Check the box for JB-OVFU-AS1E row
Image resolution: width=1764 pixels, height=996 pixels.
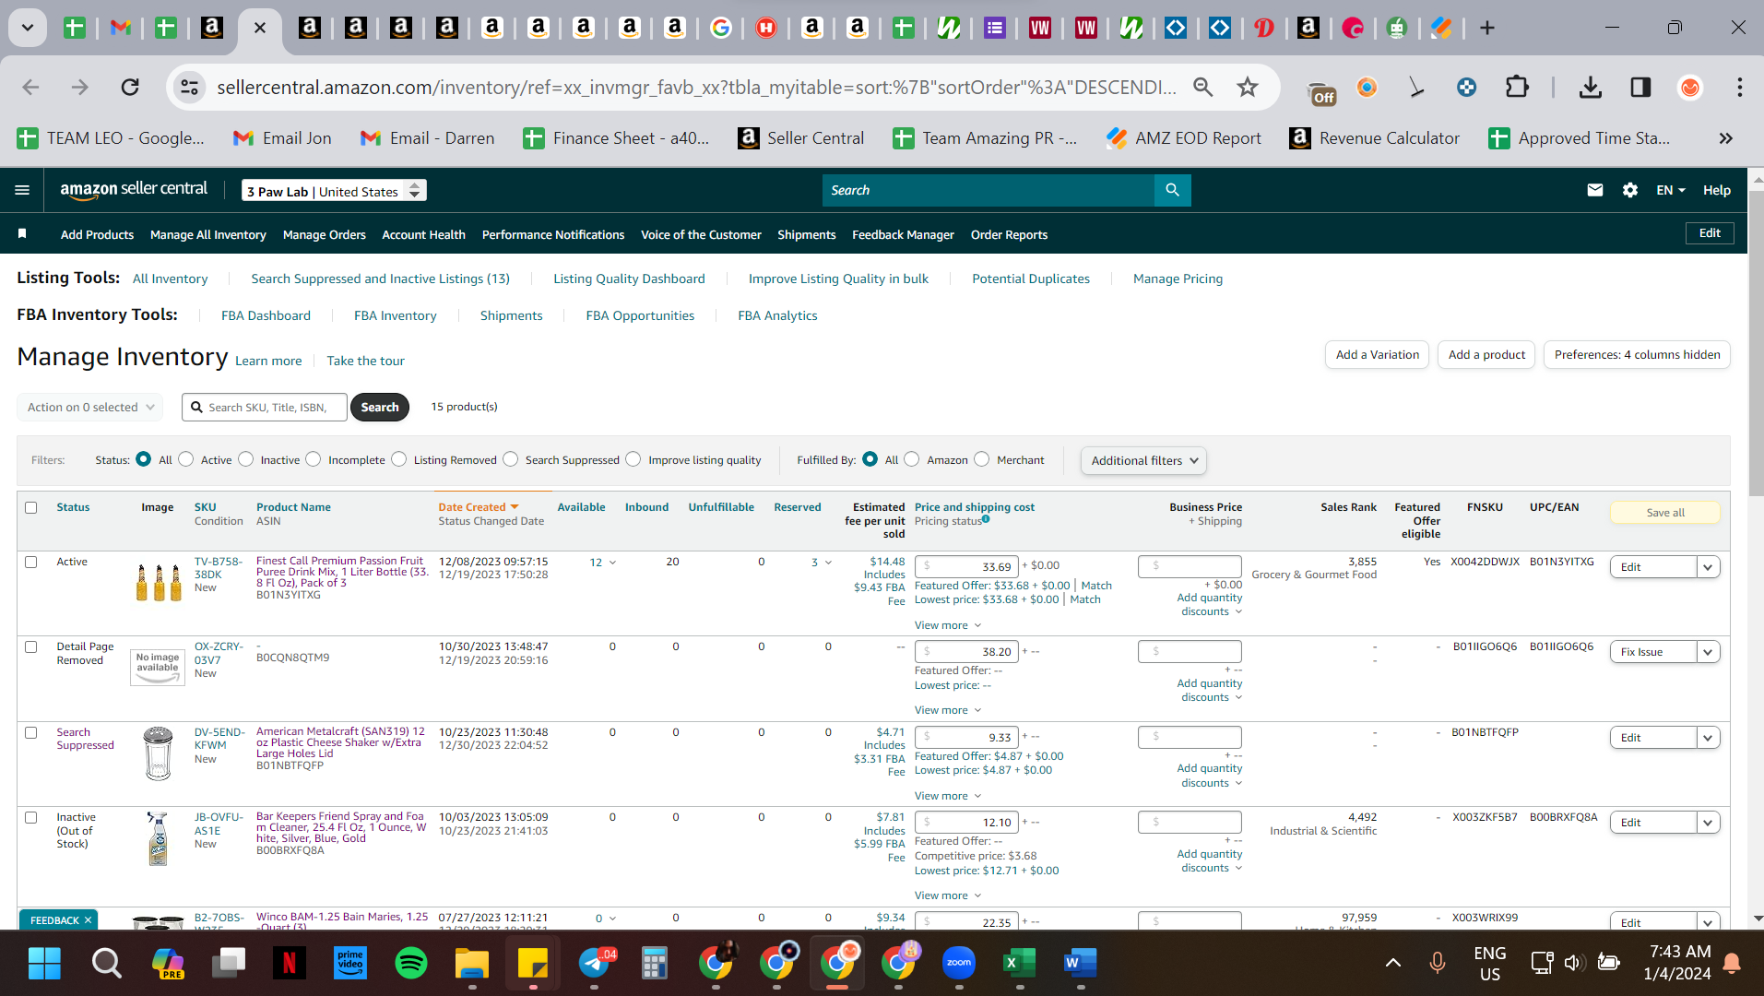point(31,817)
